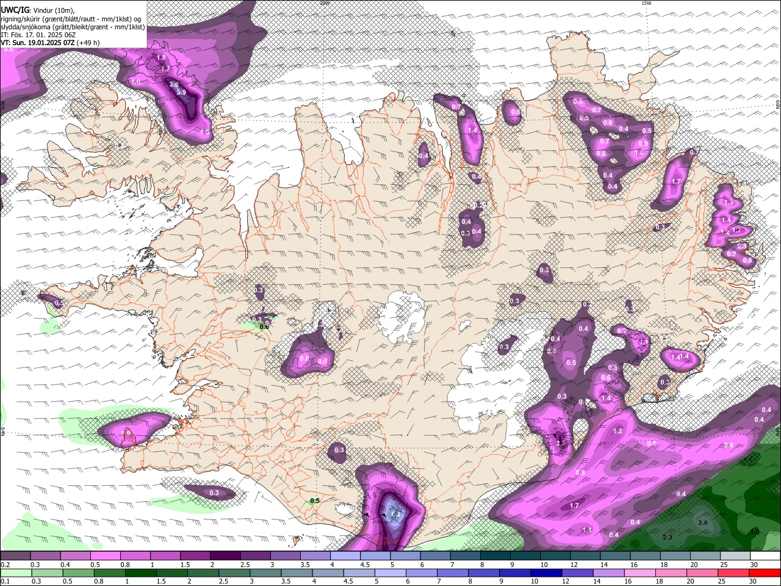The image size is (781, 586).
Task: Click the '6.2' precipitation value on the south coast
Action: (396, 515)
